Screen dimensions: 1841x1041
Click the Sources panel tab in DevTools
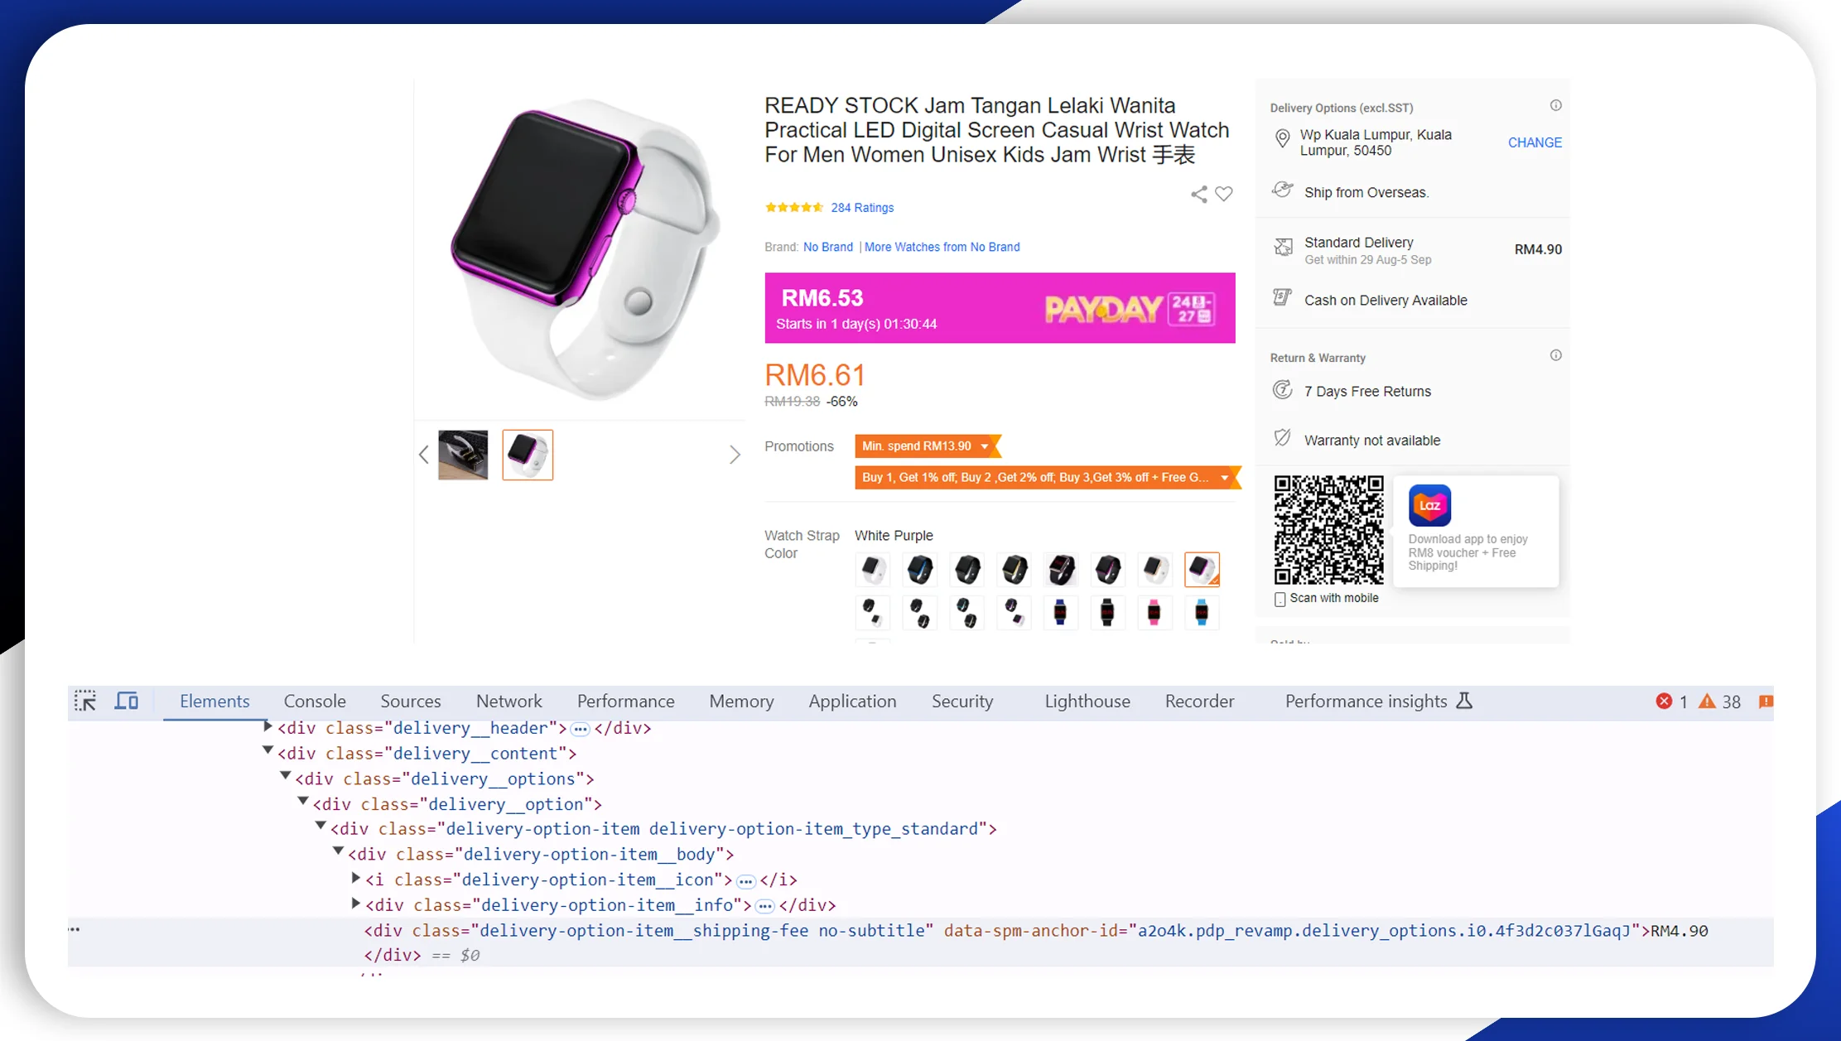(410, 700)
